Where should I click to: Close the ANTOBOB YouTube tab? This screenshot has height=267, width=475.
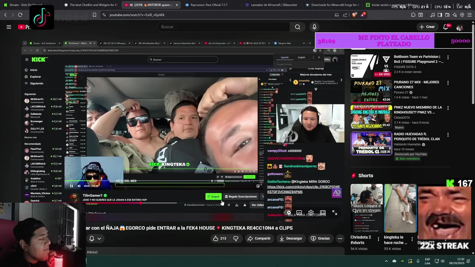(177, 5)
